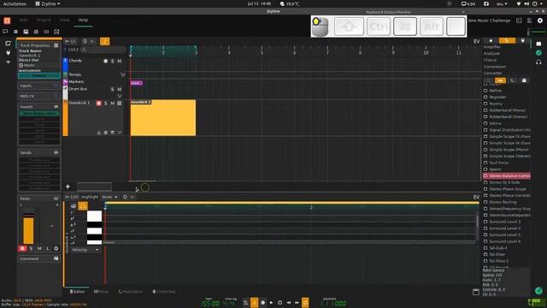The width and height of the screenshot is (547, 308).
Task: Click the freeze icon on the Geonkick 1 track
Action: click(106, 133)
